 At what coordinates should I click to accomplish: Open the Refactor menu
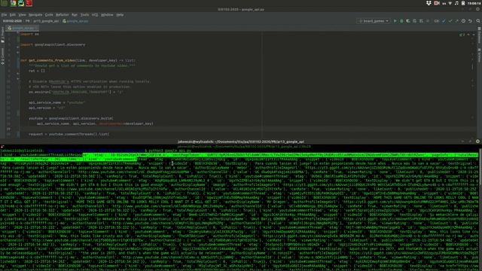pyautogui.click(x=62, y=15)
